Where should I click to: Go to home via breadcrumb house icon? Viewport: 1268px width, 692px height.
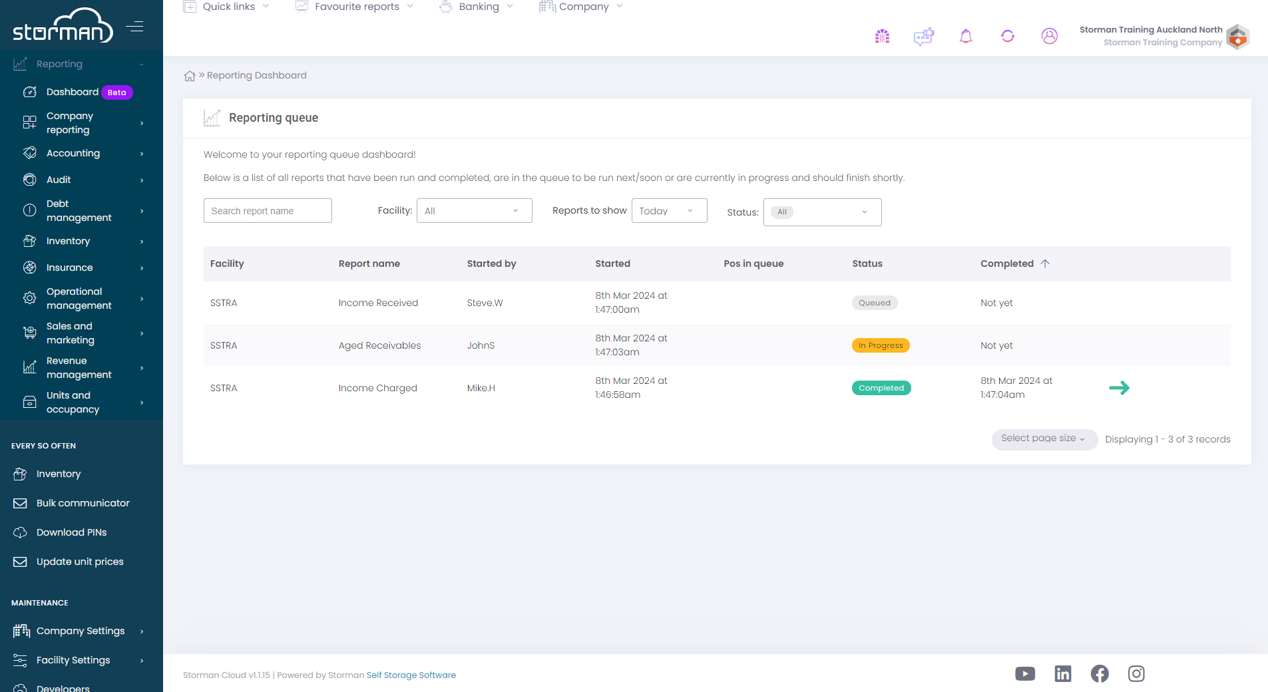pyautogui.click(x=190, y=76)
